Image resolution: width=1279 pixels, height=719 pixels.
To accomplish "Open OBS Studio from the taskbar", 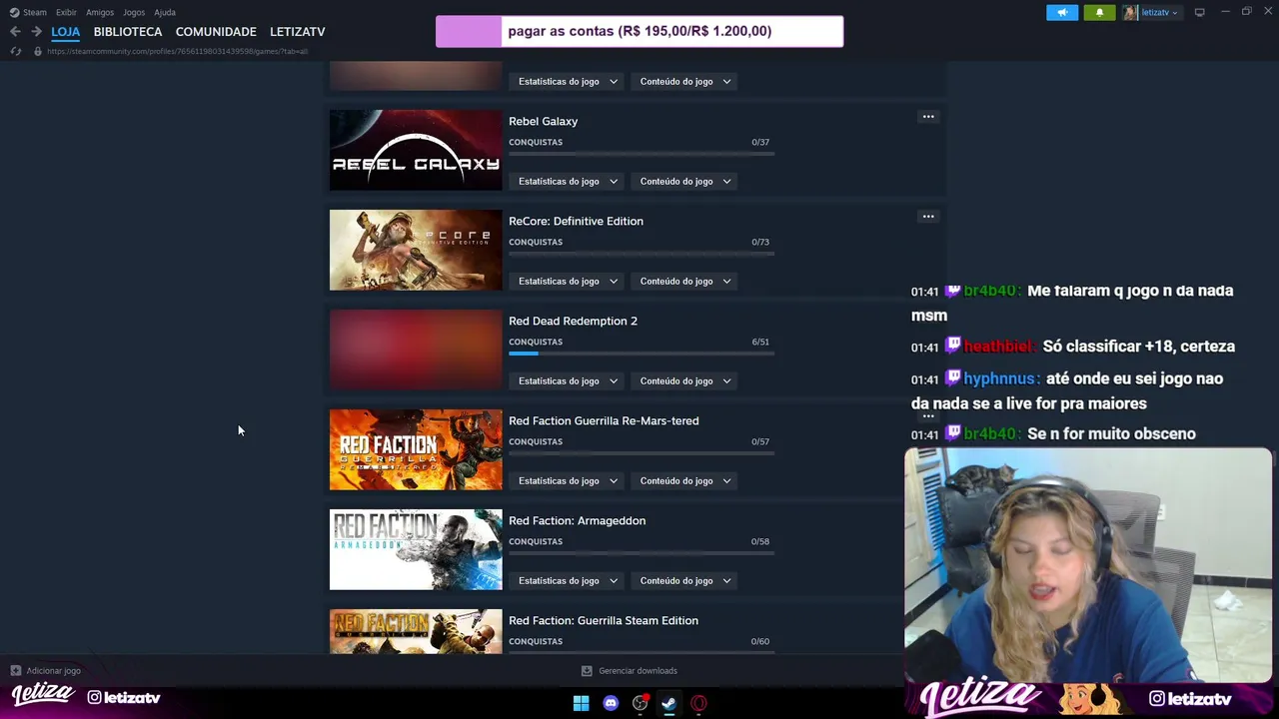I will 639,703.
